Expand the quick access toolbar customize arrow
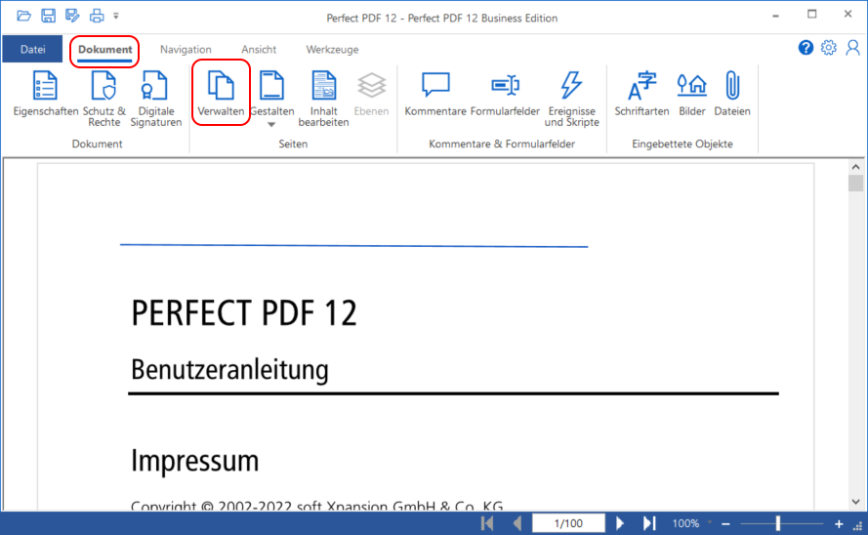The image size is (868, 535). [x=115, y=16]
